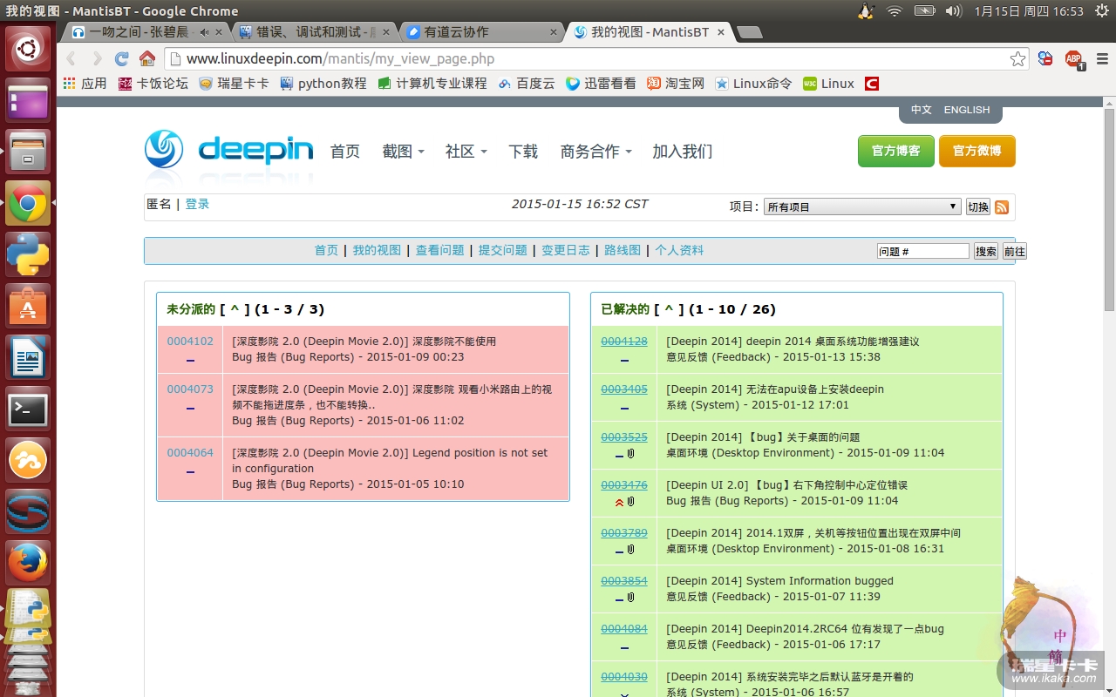Viewport: 1116px width, 697px height.
Task: Reload the current page
Action: pos(122,59)
